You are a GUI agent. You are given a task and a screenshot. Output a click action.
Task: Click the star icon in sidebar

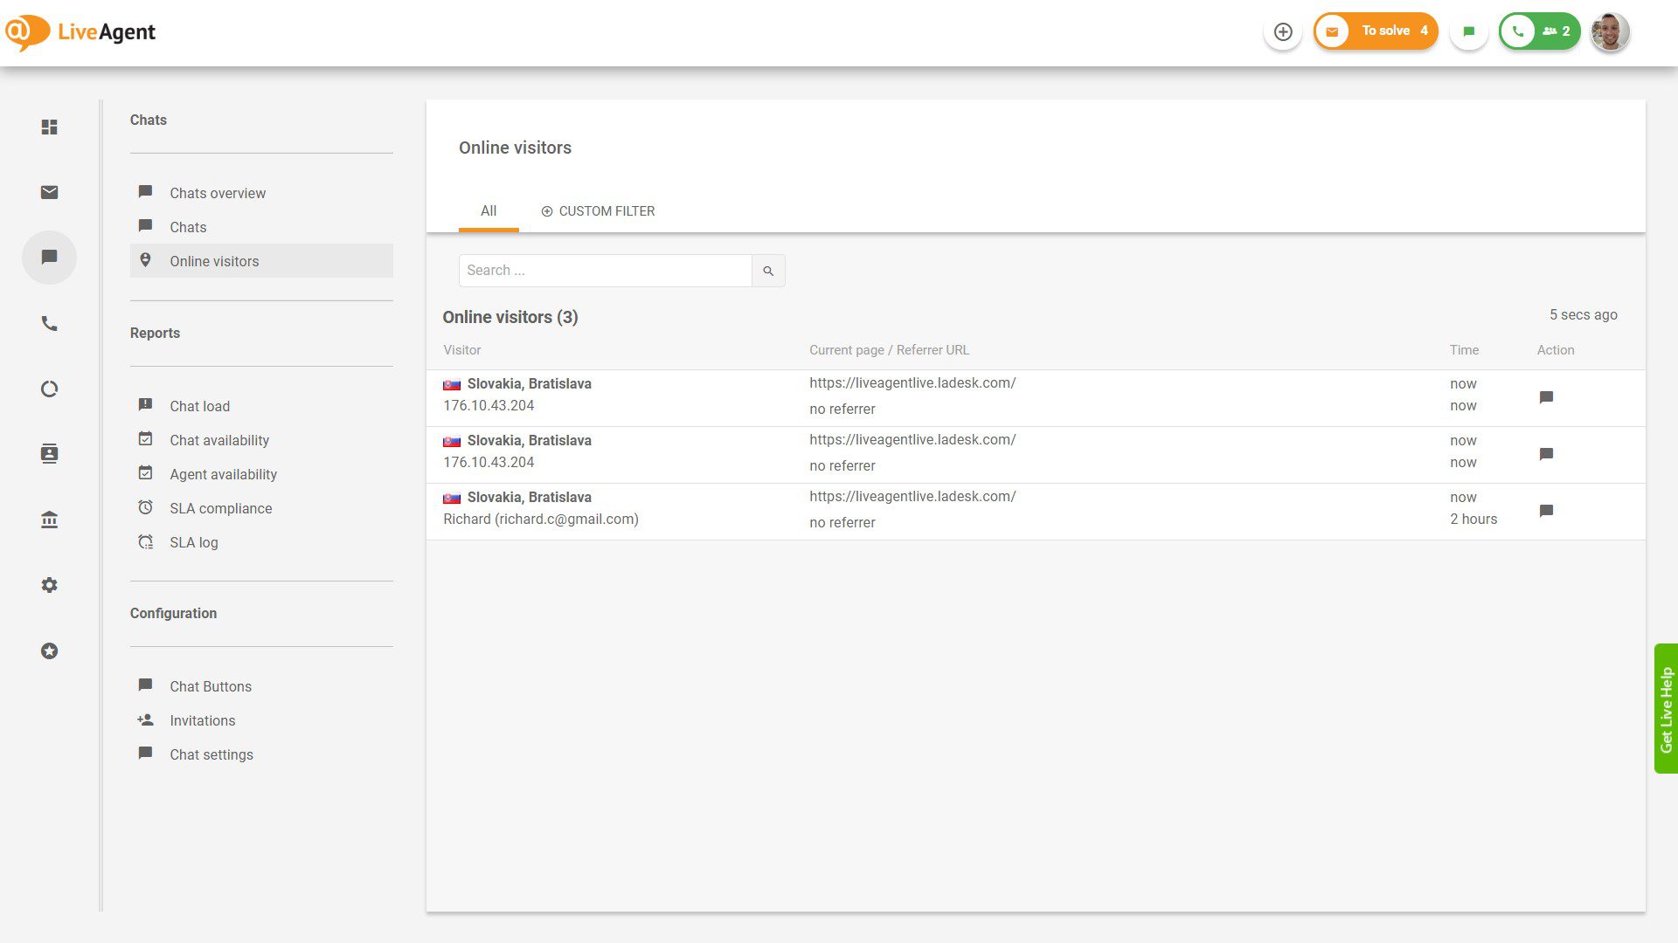(x=49, y=650)
